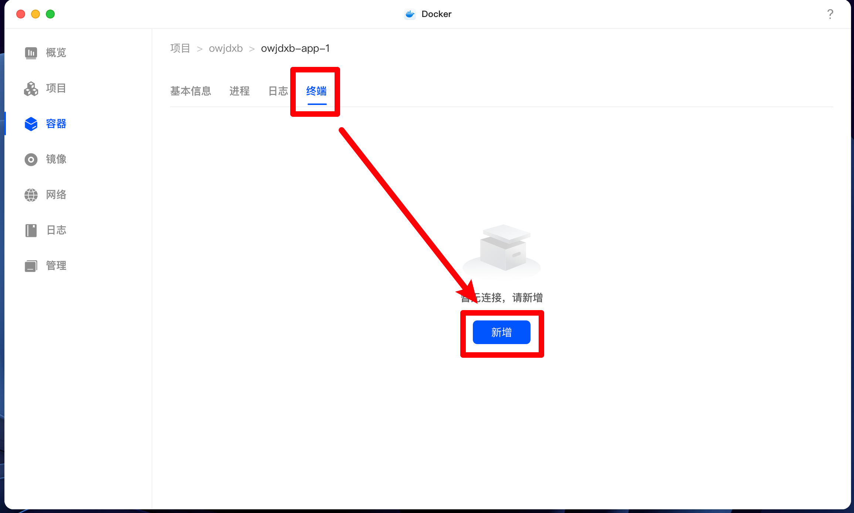Click the 管理 sidebar icon
854x513 pixels.
(x=31, y=266)
